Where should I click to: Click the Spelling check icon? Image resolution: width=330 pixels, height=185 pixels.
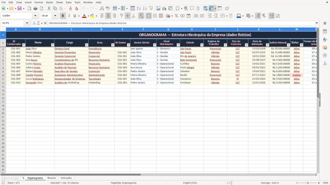click(108, 8)
